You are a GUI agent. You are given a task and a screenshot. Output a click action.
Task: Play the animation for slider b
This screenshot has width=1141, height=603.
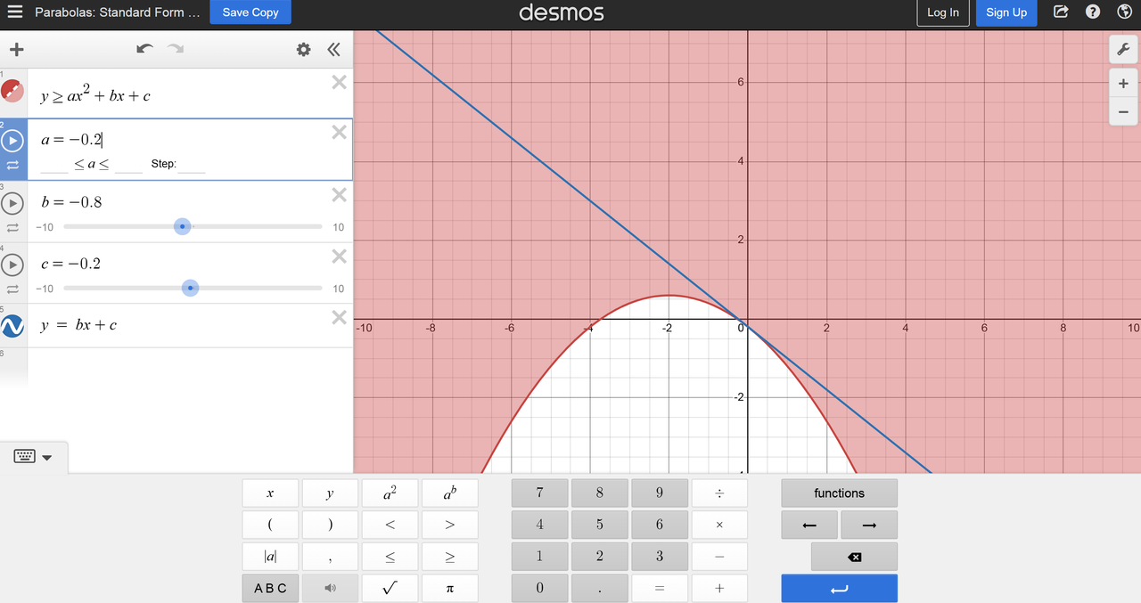[x=13, y=203]
